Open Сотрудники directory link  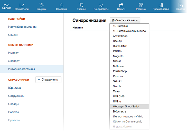tap(16, 96)
